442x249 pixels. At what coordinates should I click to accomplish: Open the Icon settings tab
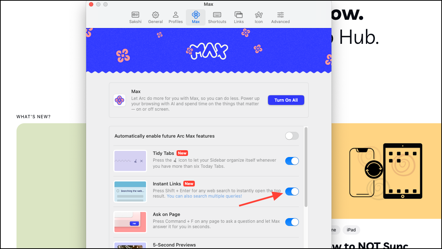tap(259, 17)
